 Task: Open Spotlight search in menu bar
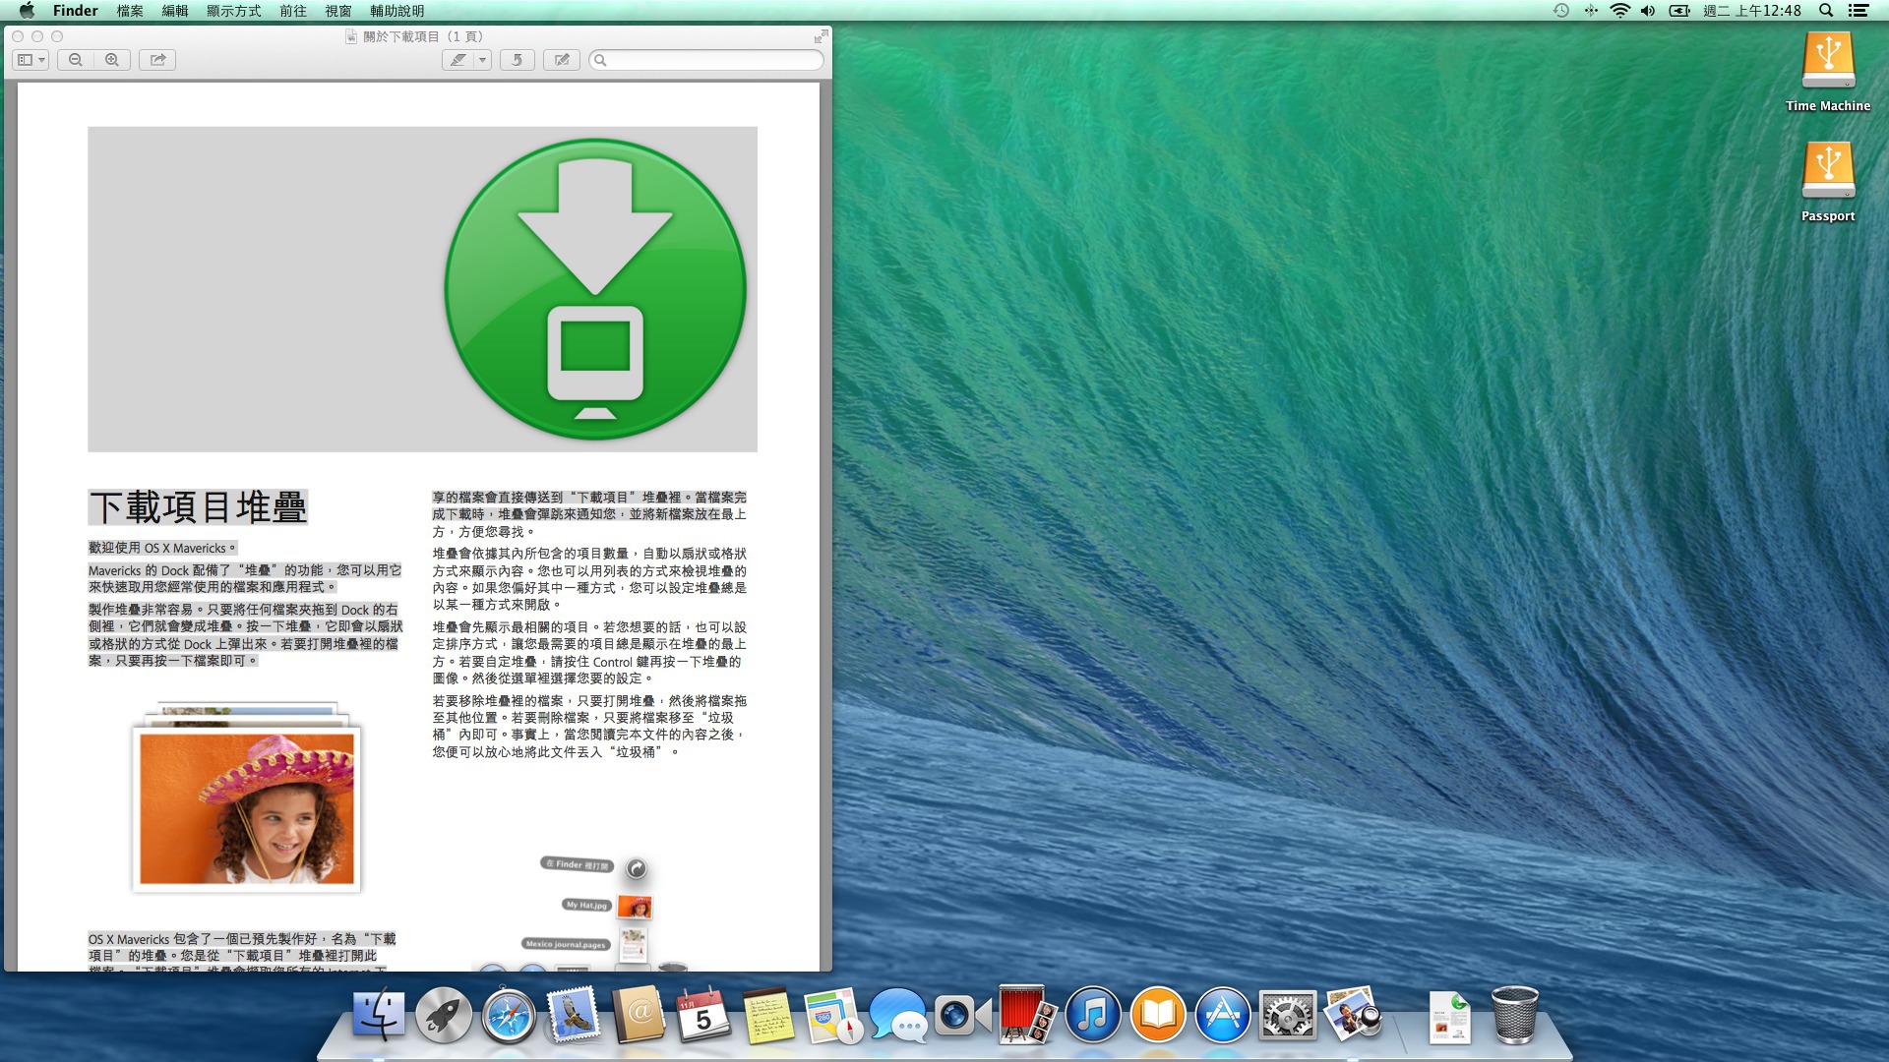point(1826,11)
